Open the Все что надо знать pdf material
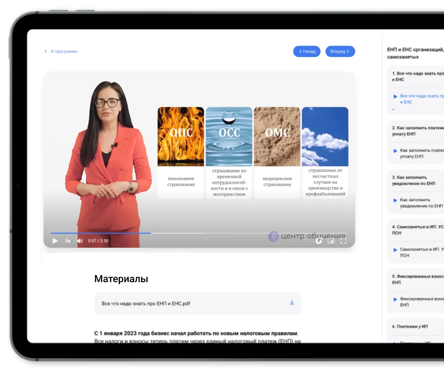The width and height of the screenshot is (444, 369). click(x=146, y=304)
